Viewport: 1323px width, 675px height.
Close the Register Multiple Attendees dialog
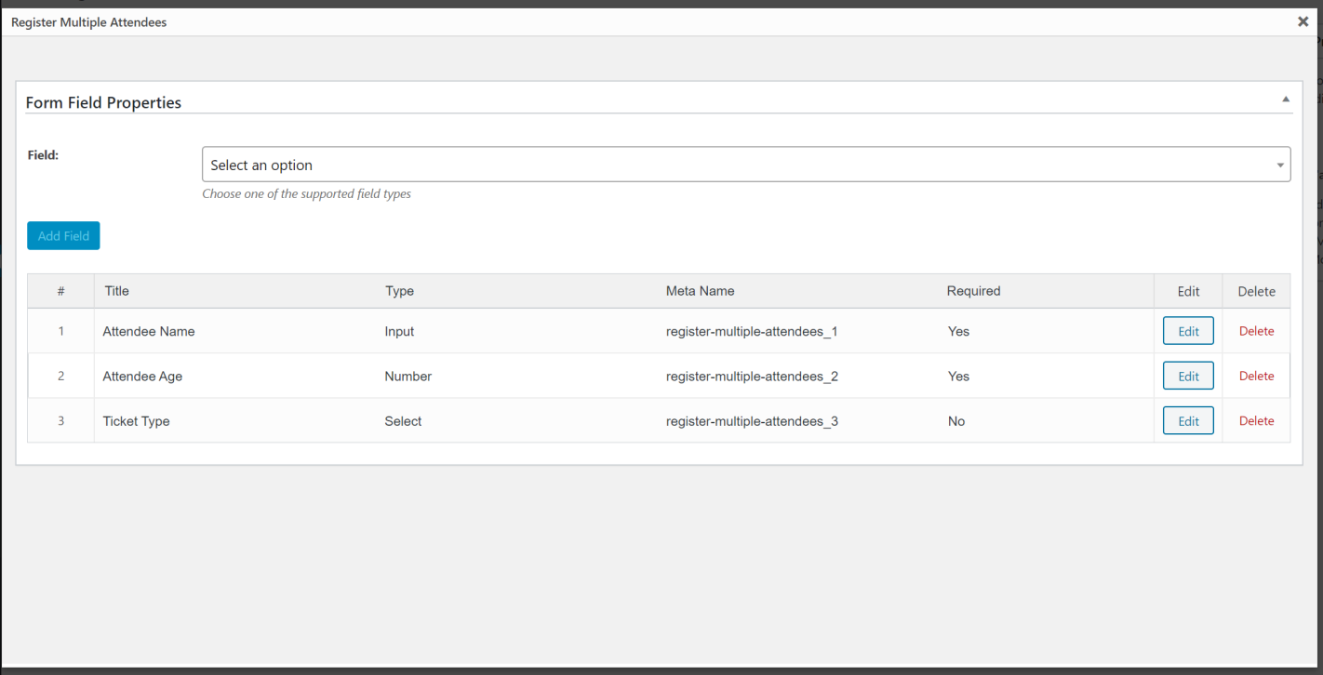1303,21
